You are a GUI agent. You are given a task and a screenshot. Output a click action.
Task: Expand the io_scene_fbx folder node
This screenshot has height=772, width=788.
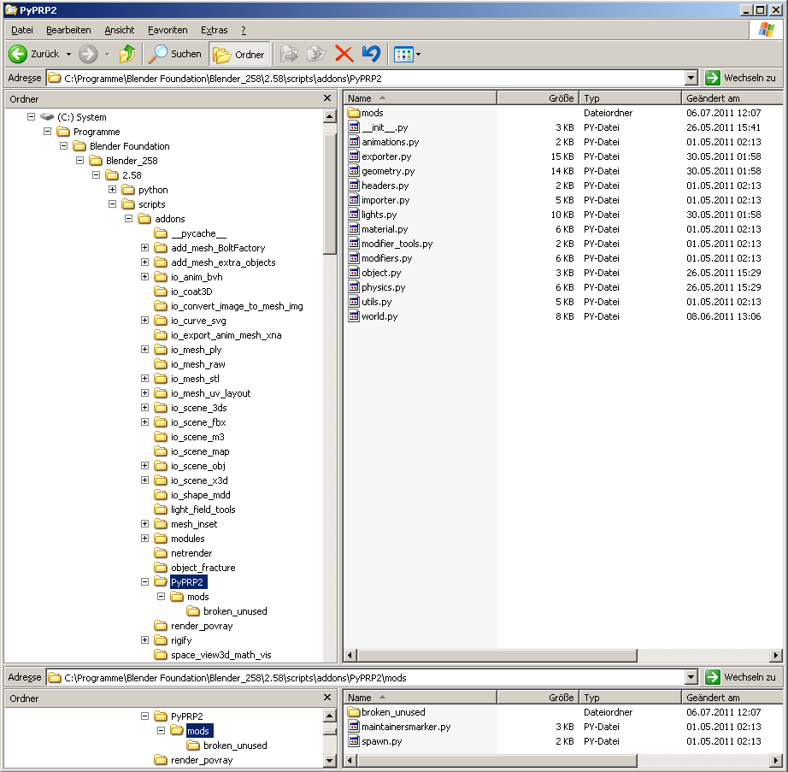(x=144, y=421)
